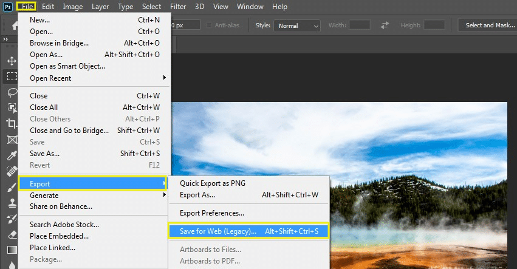517x269 pixels.
Task: Click the Width input field
Action: [360, 25]
